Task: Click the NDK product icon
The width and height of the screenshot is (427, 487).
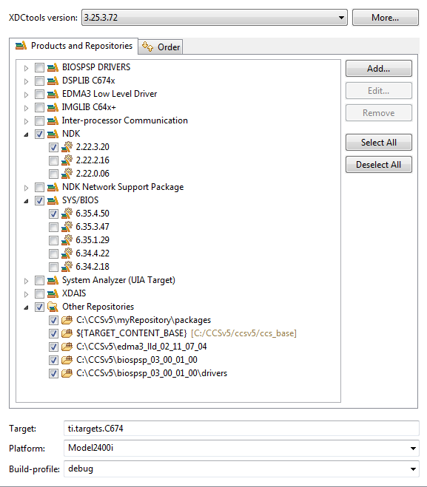Action: pos(53,134)
